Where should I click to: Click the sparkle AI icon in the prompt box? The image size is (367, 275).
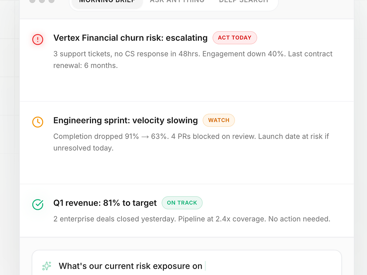[x=47, y=266]
